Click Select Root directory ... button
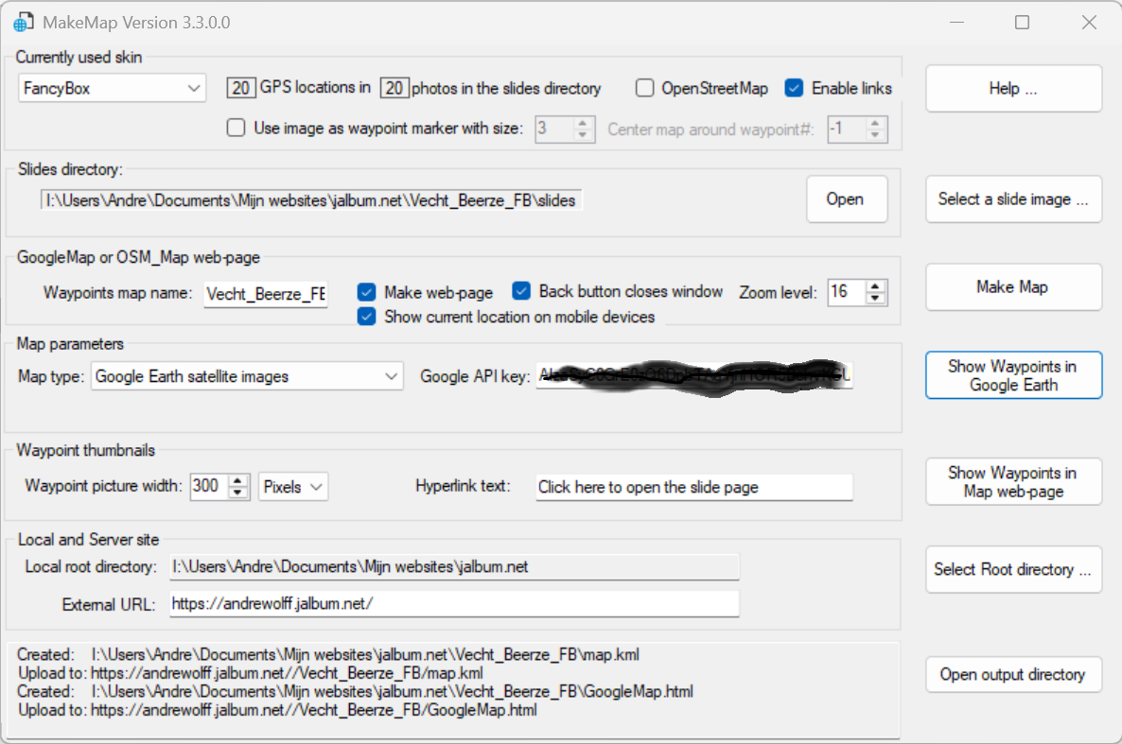This screenshot has height=744, width=1122. coord(1012,569)
